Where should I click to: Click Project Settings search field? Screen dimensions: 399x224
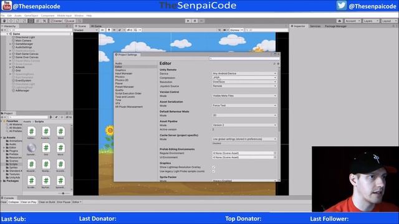click(x=244, y=58)
